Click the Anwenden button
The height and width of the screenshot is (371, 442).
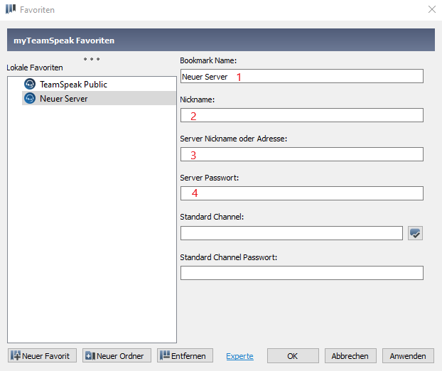coord(408,356)
